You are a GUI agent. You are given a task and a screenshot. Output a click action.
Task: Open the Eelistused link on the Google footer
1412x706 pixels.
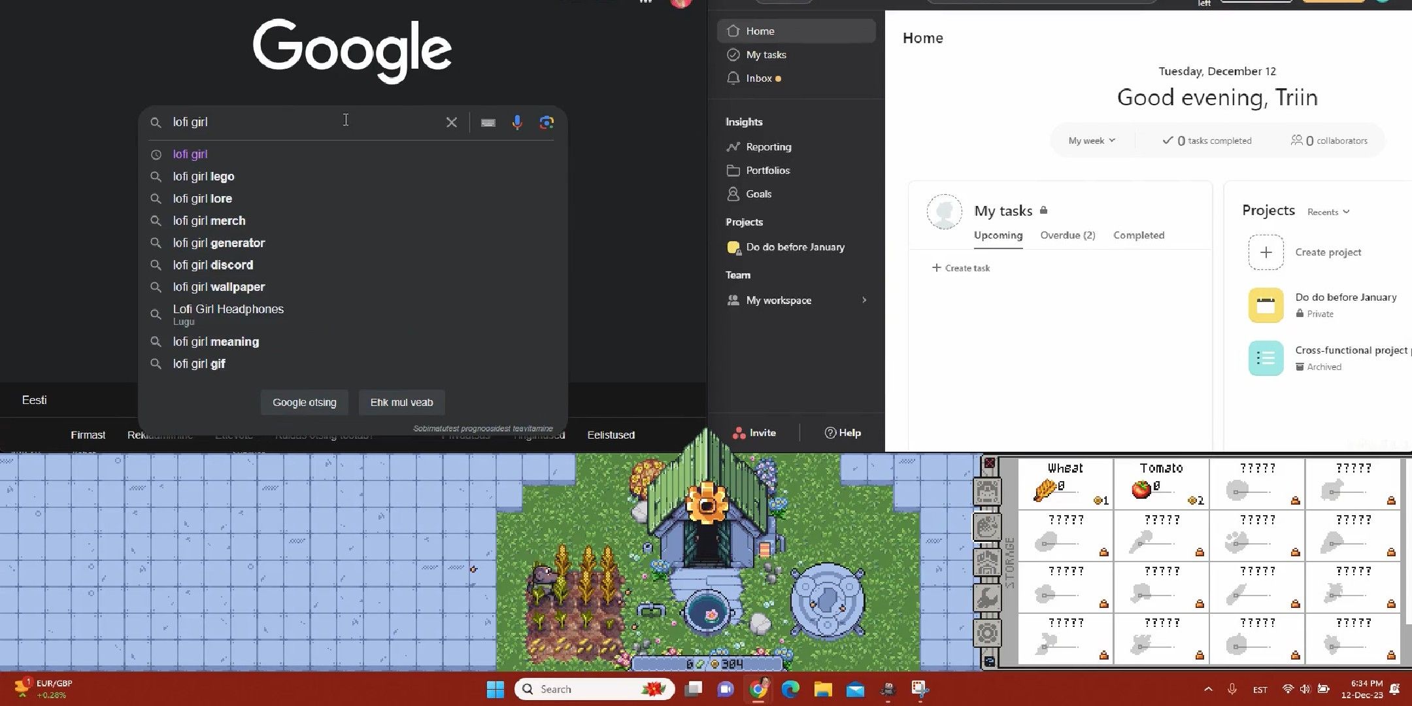pos(611,435)
